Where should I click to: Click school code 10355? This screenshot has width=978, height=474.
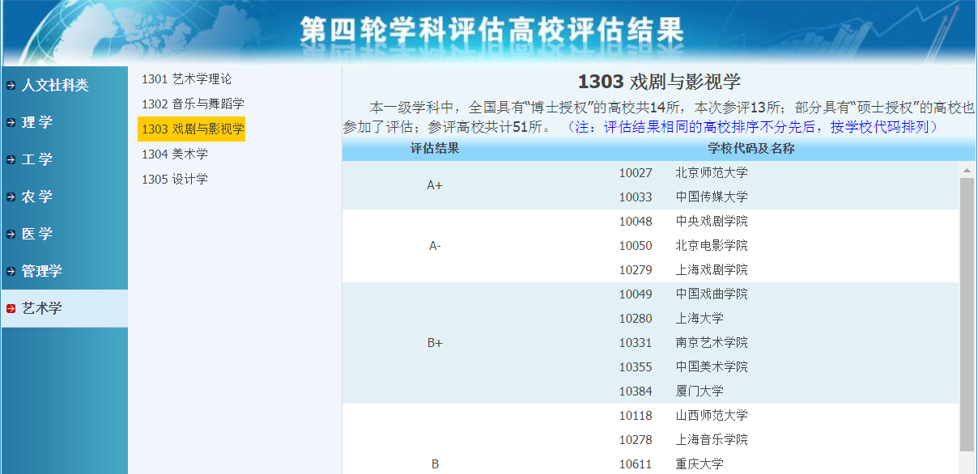[636, 367]
